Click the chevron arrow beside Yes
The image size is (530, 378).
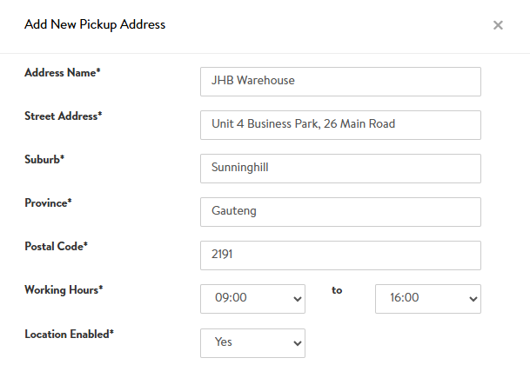(298, 343)
